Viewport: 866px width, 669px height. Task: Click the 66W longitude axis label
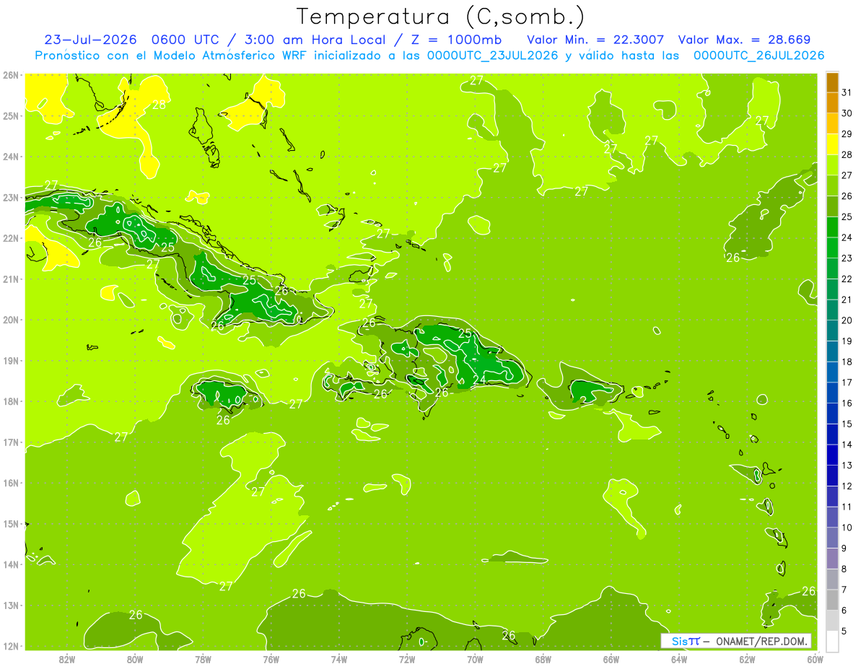[611, 659]
